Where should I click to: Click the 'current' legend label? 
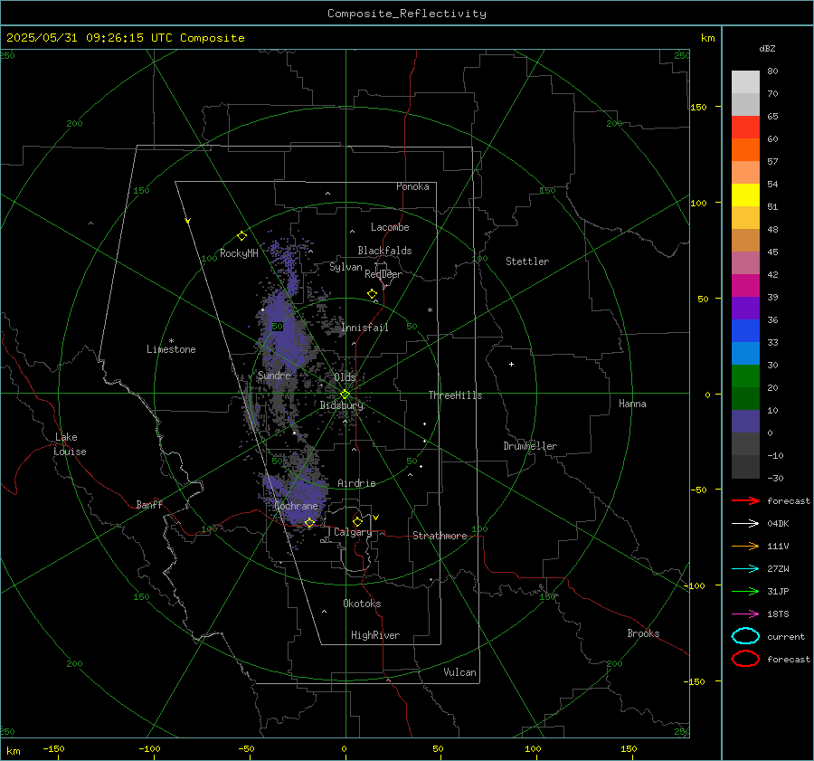coord(786,636)
